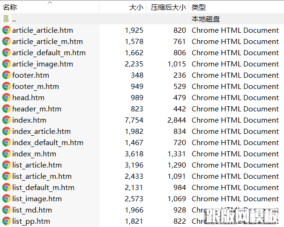Click the parent folder icon
This screenshot has height=227, width=284.
(x=7, y=19)
